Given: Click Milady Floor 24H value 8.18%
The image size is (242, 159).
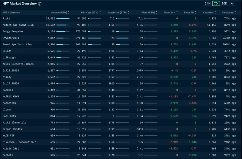Looking at the screenshot, I should coord(174,77).
